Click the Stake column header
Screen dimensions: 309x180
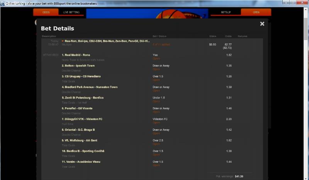click(213, 36)
